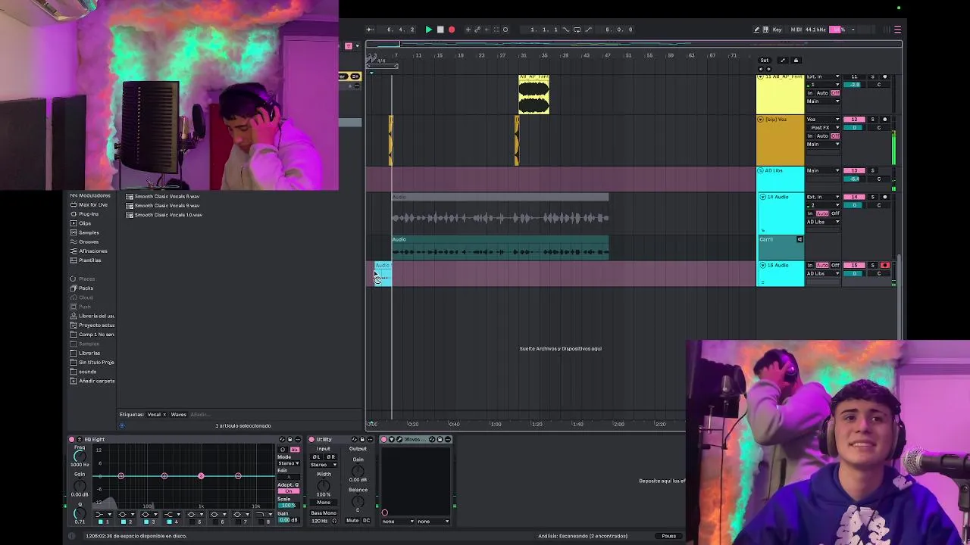Open the Key map mode
This screenshot has height=545, width=970.
tap(777, 30)
